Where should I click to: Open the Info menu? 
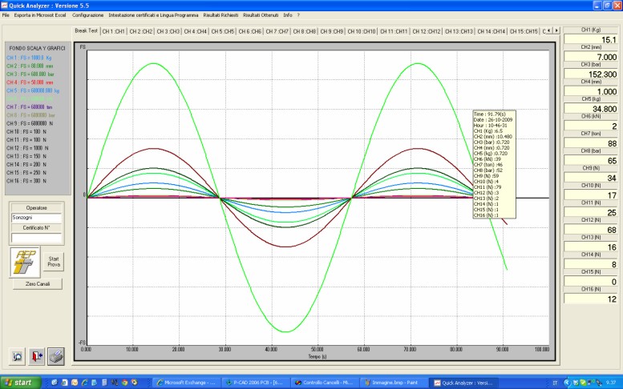287,15
